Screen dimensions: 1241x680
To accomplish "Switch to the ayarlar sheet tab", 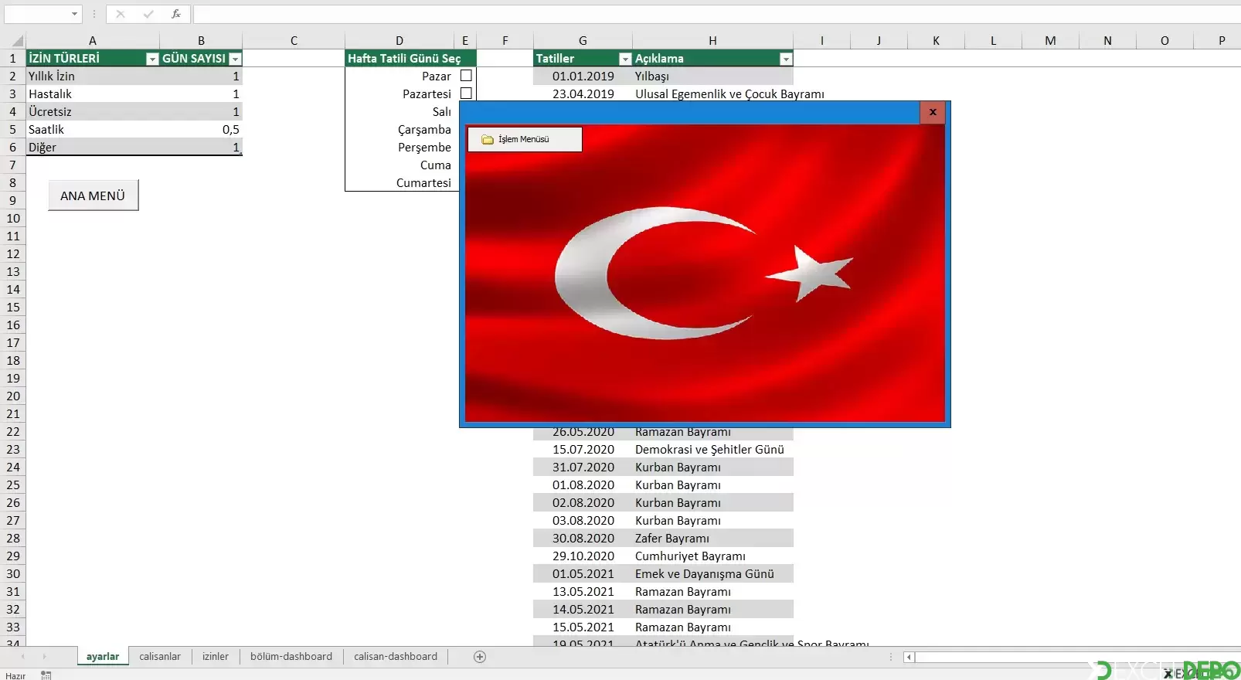I will 103,657.
